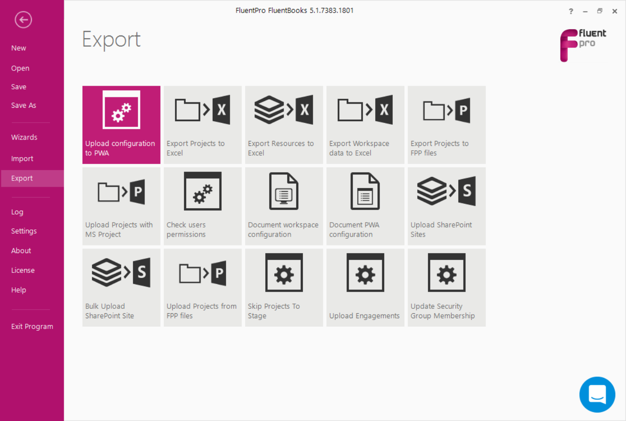Open Upload Projects from FPP files tile

(203, 287)
